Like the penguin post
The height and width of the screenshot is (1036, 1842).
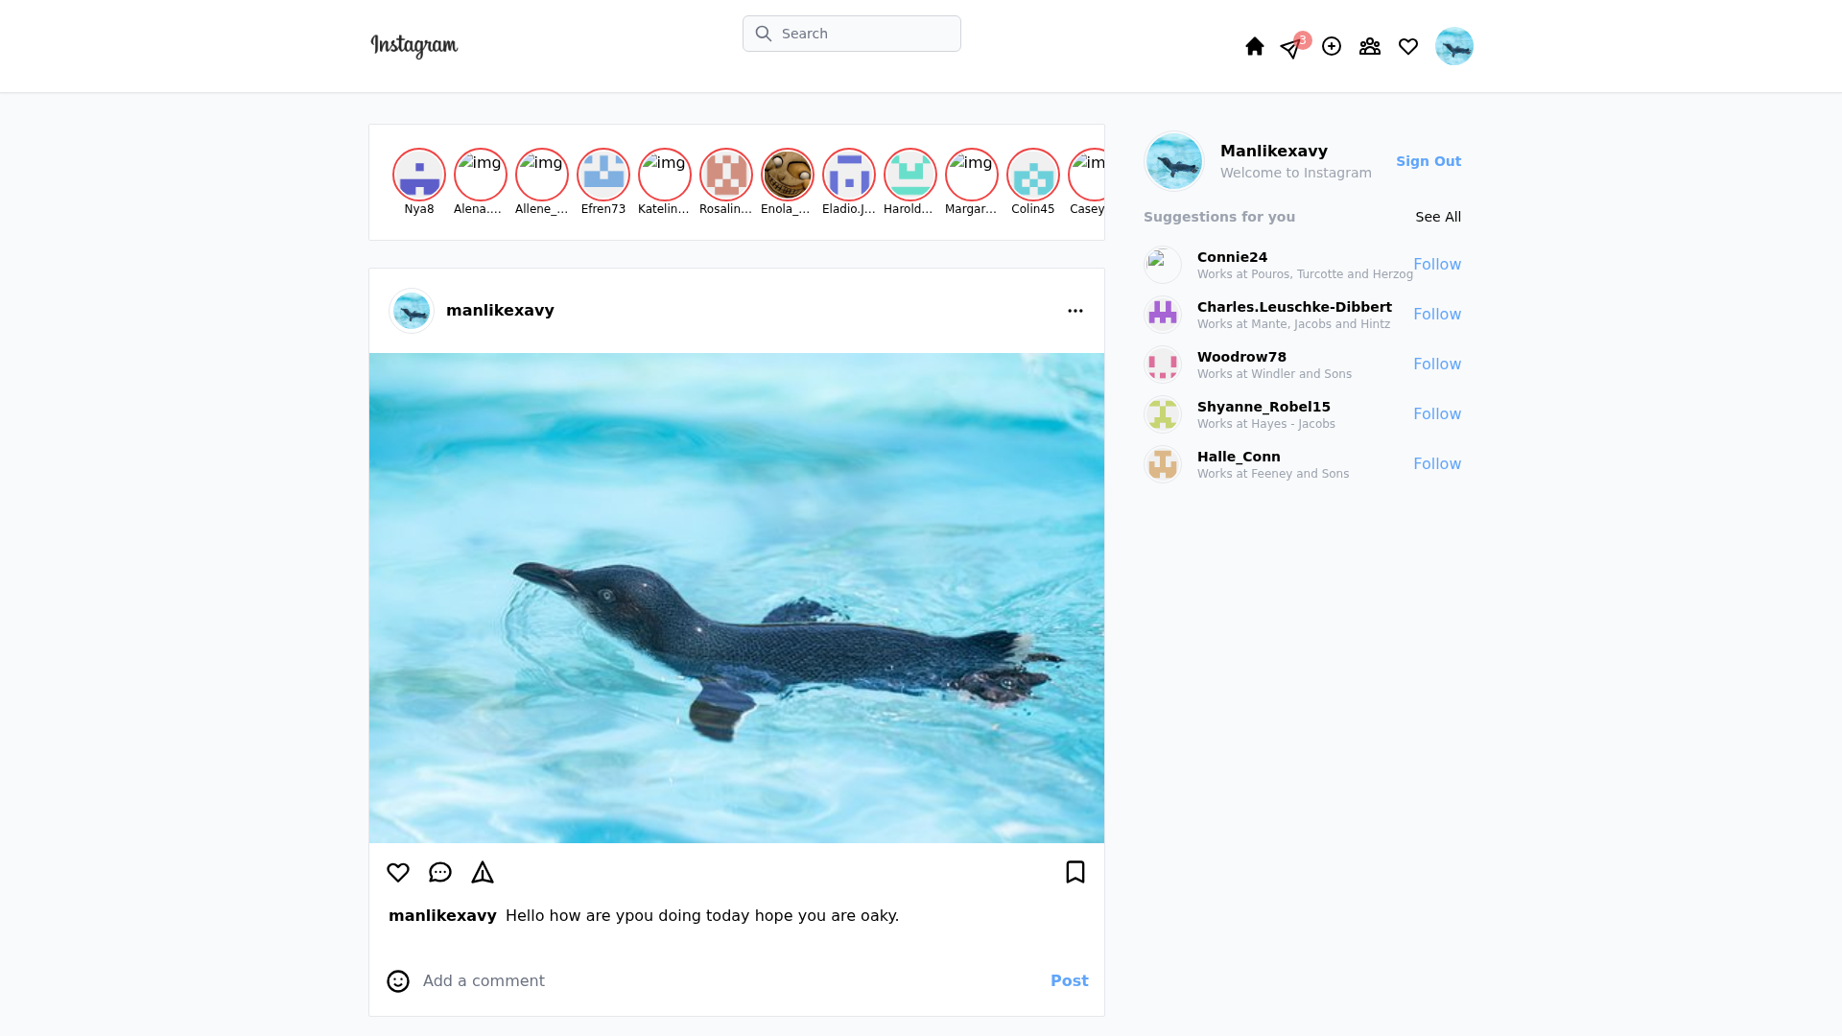(398, 872)
